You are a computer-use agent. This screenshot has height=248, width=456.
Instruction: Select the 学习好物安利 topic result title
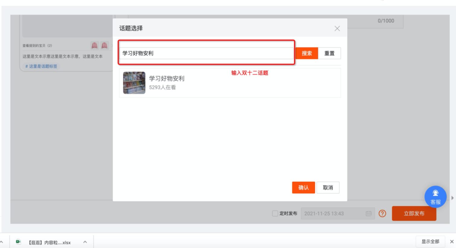(x=167, y=79)
